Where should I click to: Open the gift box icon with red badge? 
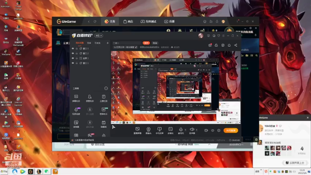pyautogui.click(x=210, y=45)
